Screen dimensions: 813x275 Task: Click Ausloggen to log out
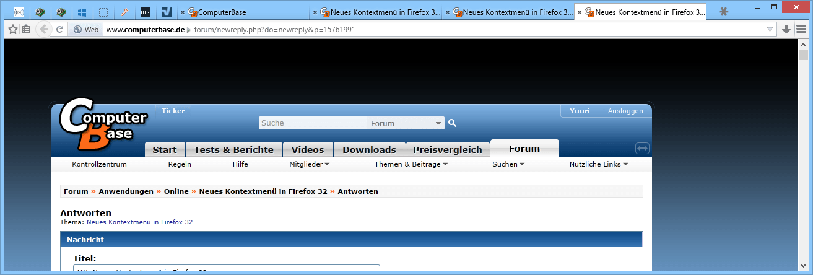[x=625, y=111]
